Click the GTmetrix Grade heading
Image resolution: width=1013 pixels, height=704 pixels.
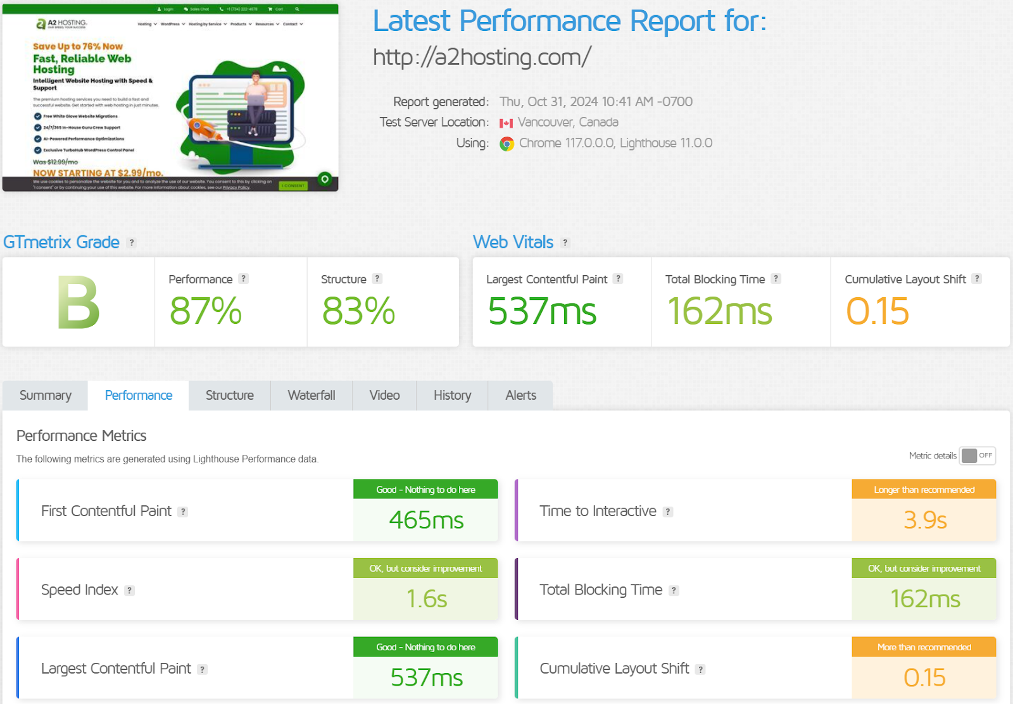tap(61, 242)
